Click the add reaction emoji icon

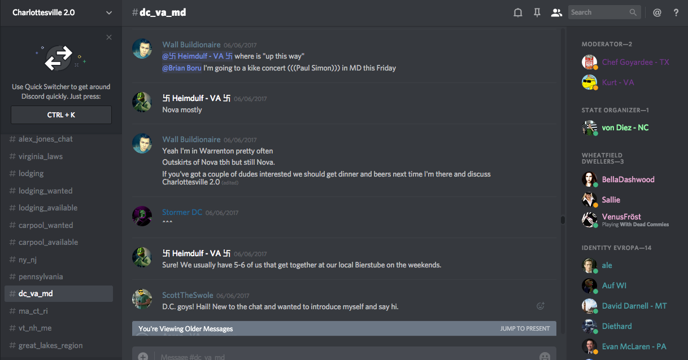tap(541, 306)
